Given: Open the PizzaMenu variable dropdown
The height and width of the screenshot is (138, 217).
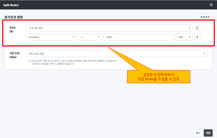Looking at the screenshot, I should (x=51, y=37).
